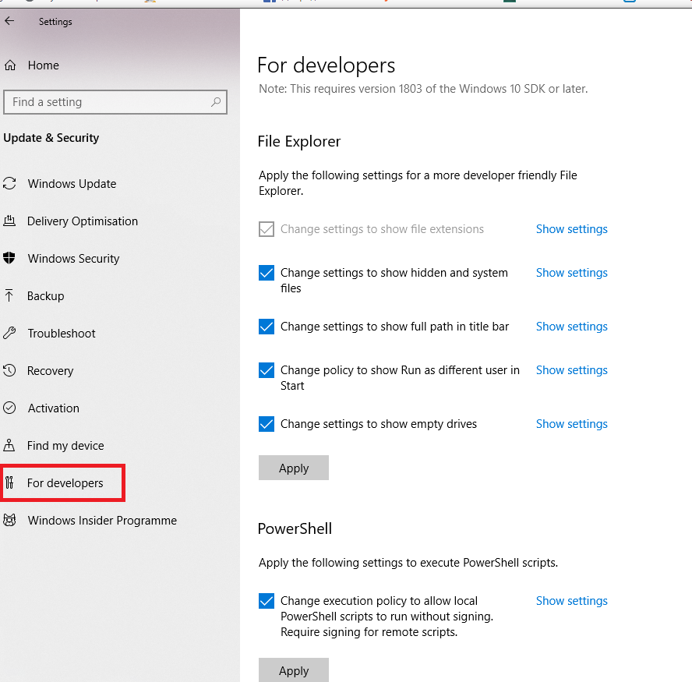Image resolution: width=692 pixels, height=682 pixels.
Task: Click Show settings for PowerShell execution policy
Action: click(571, 601)
